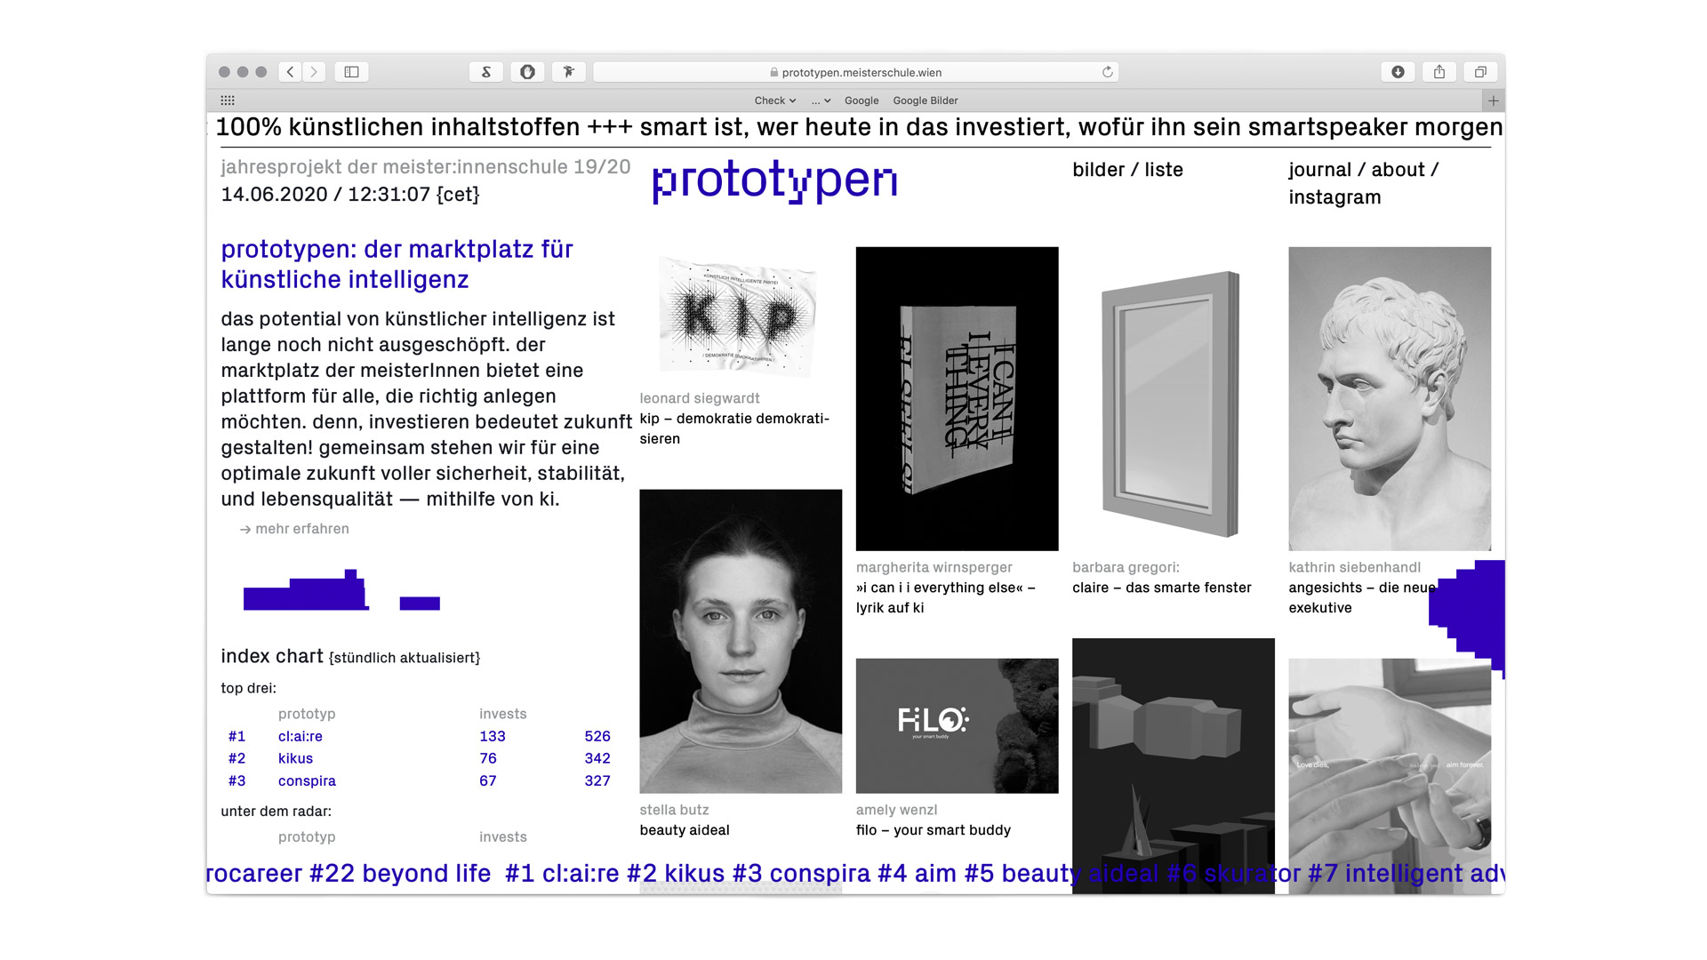Open the stella butz portrait thumbnail

click(740, 640)
